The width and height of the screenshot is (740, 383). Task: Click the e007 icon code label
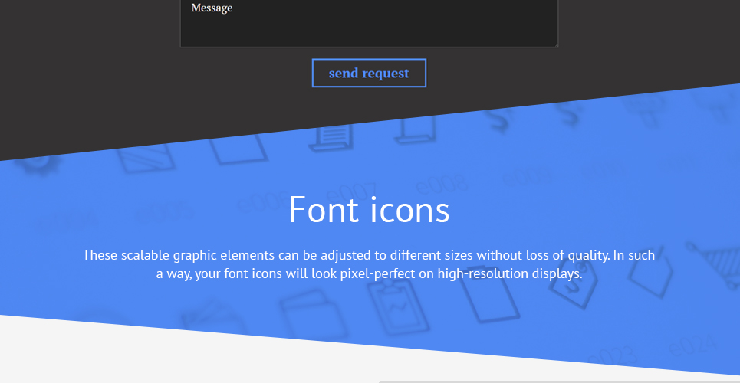351,194
